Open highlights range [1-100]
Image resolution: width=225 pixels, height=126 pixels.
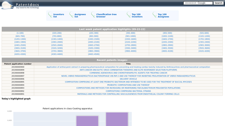(20, 33)
